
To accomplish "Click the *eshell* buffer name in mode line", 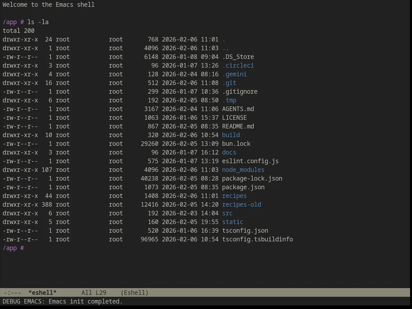I will click(42, 293).
